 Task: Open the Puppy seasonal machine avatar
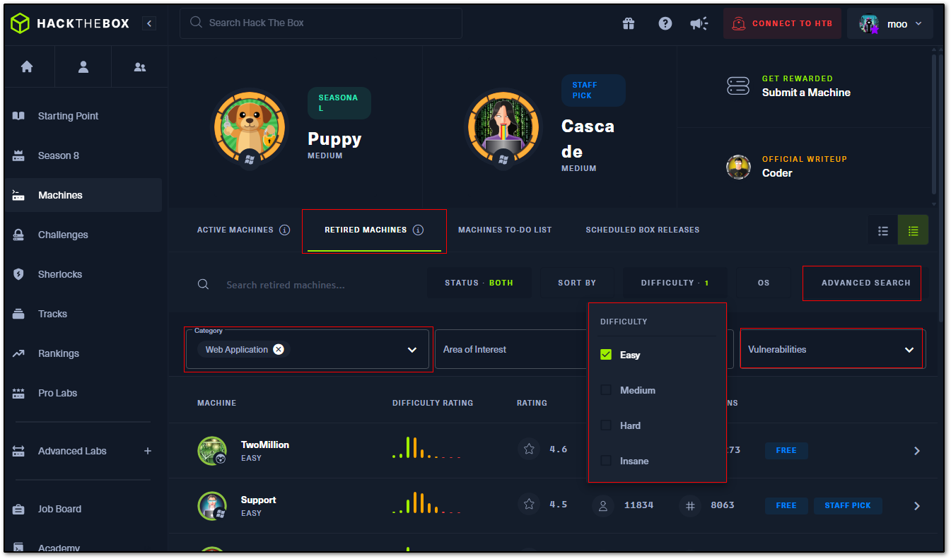pos(250,127)
